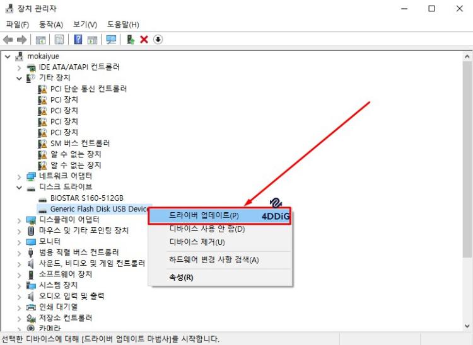Expand the 시스템 장치 chevron

(19, 286)
